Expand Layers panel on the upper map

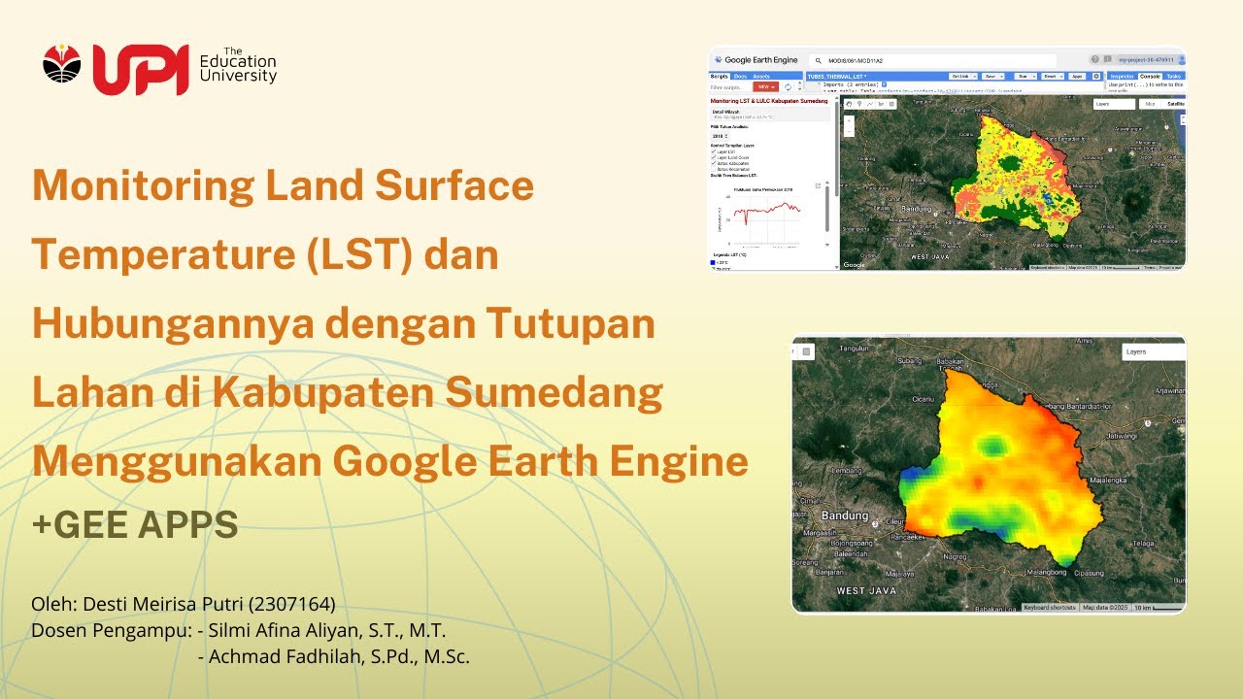pyautogui.click(x=1114, y=104)
